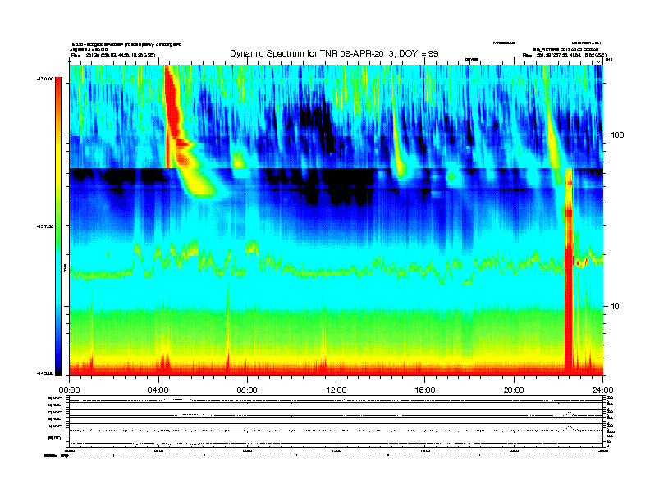Click the '16:00' time axis label
Viewport: 650px width, 502px height.
(425, 390)
